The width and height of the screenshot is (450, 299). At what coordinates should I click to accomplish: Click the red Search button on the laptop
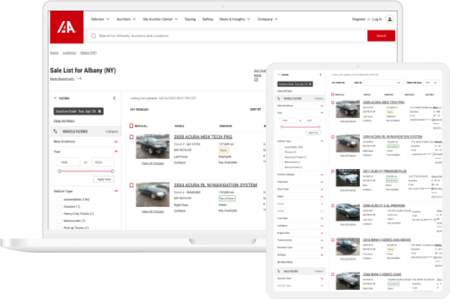(381, 36)
